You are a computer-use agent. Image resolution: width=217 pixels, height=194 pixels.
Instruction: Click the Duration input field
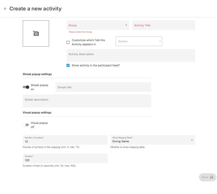click(x=65, y=160)
